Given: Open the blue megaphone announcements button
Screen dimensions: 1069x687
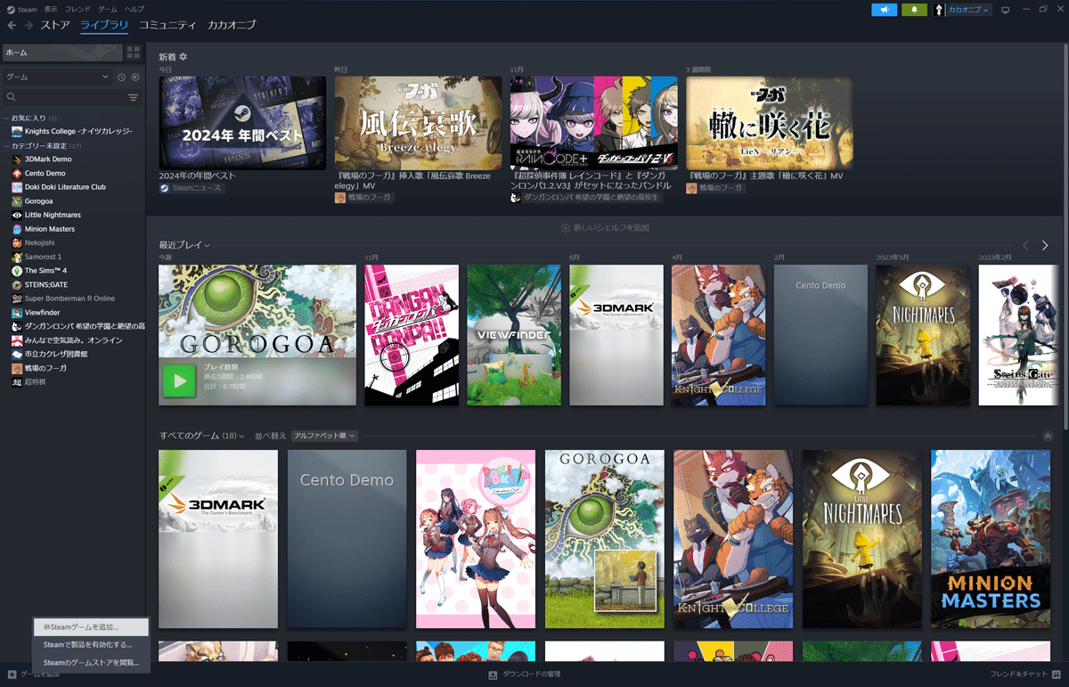Looking at the screenshot, I should [884, 10].
